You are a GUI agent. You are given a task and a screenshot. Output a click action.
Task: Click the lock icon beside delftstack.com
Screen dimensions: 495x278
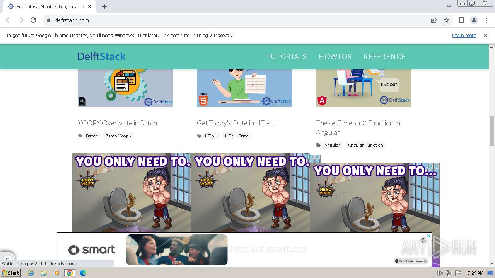click(x=48, y=20)
